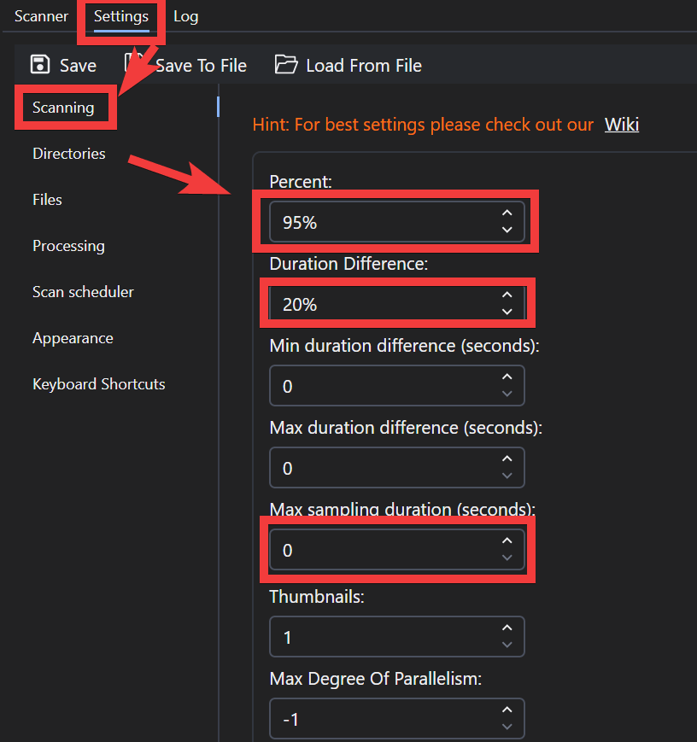Open Keyboard Shortcuts settings
Screen dimensions: 697x742
click(99, 384)
